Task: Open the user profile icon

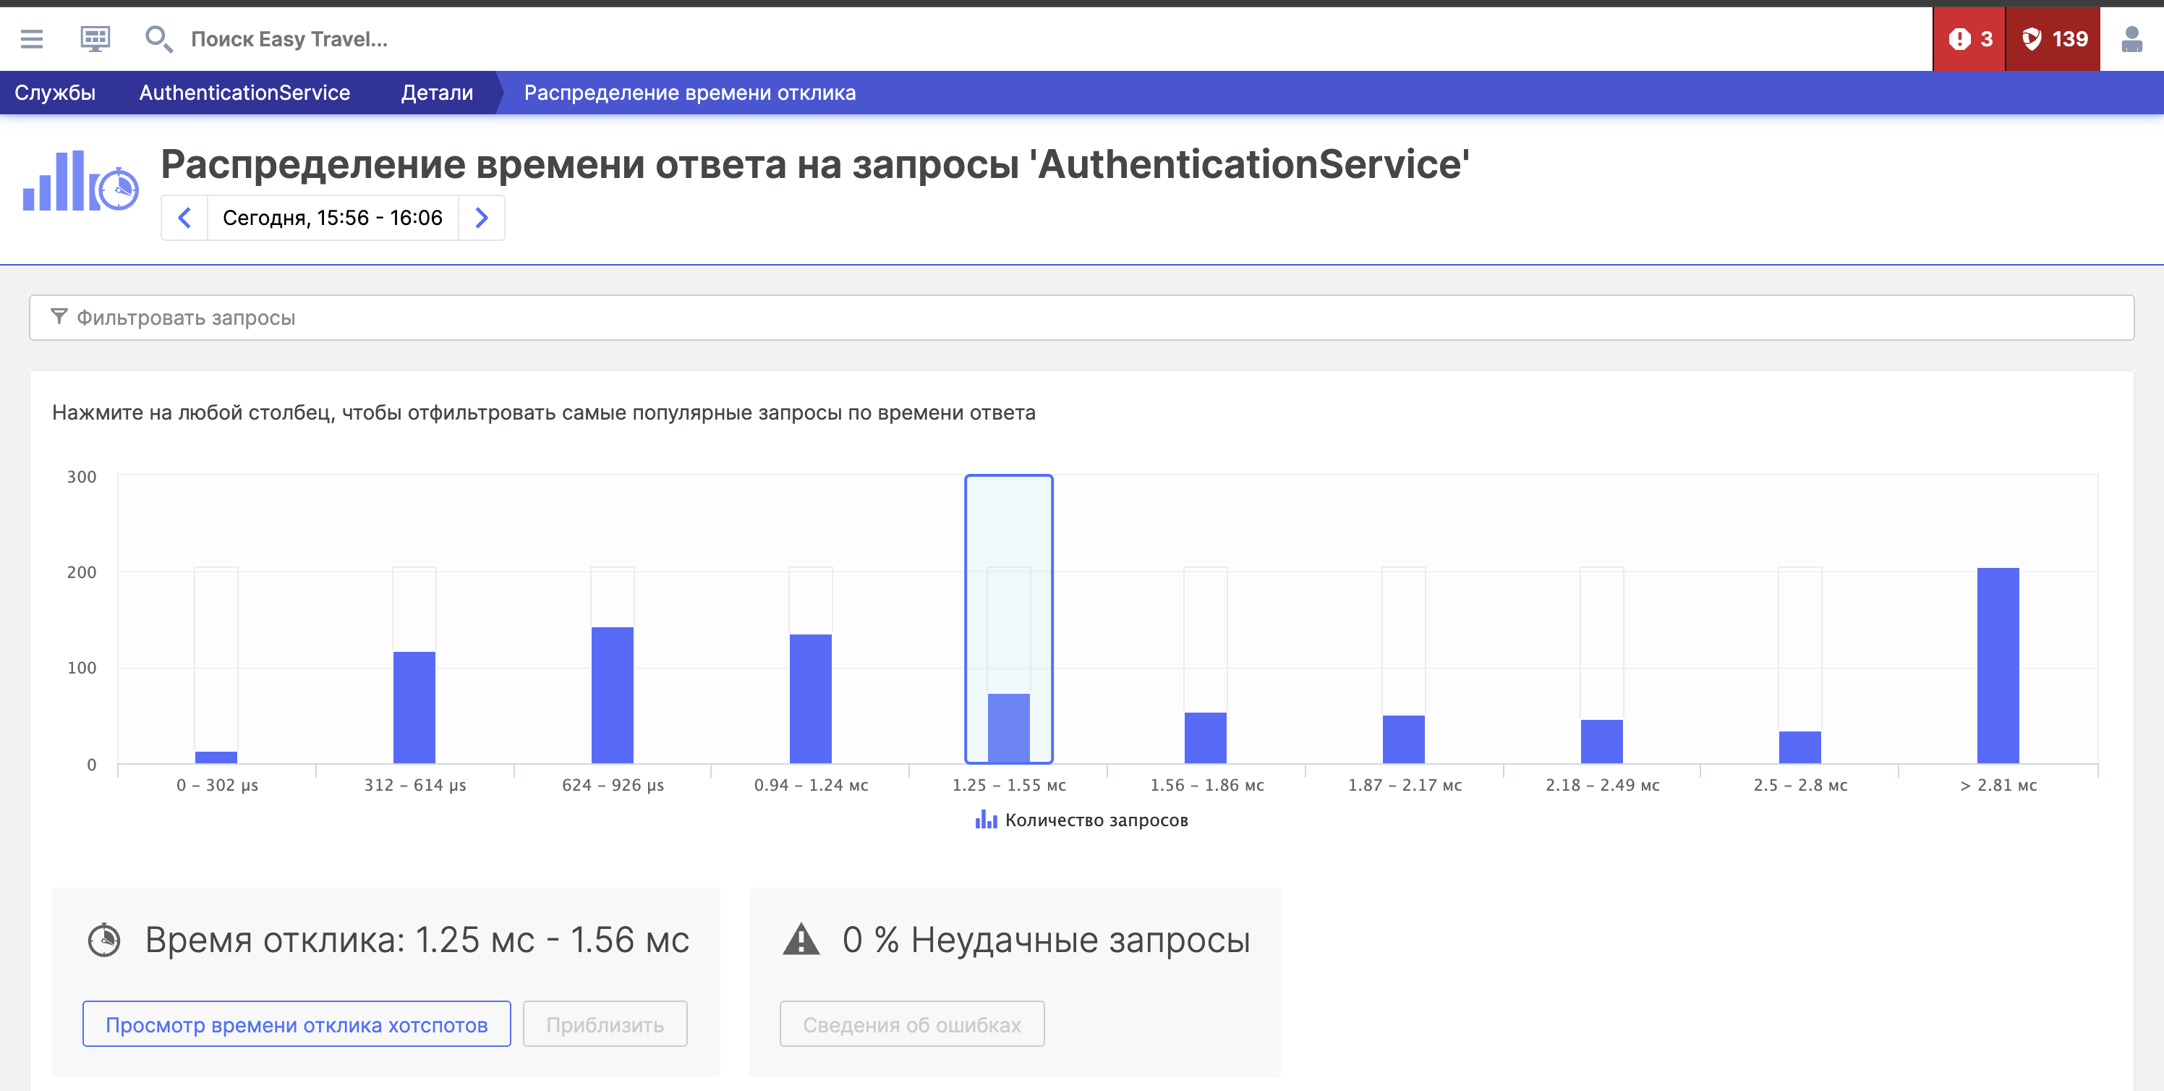Action: coord(2131,38)
